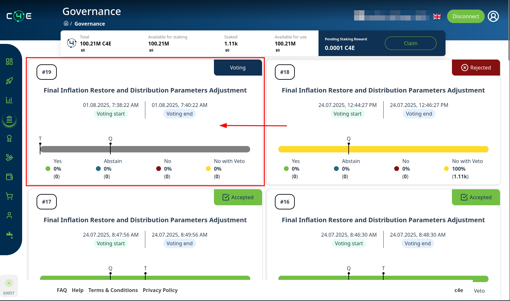
Task: Open proposal #19 voting card title
Action: 145,90
